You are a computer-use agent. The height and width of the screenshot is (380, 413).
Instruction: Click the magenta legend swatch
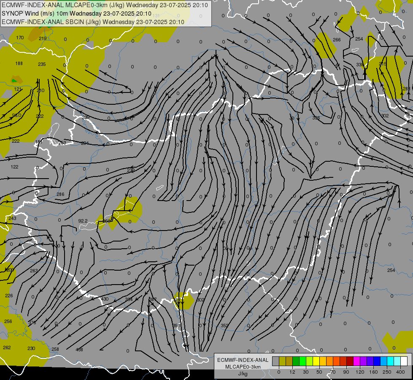(356, 361)
